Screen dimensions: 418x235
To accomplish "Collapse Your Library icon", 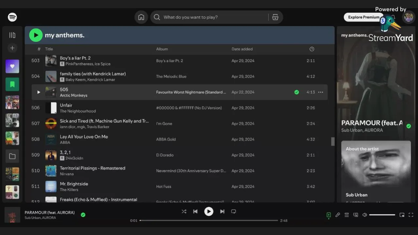I will tap(12, 35).
